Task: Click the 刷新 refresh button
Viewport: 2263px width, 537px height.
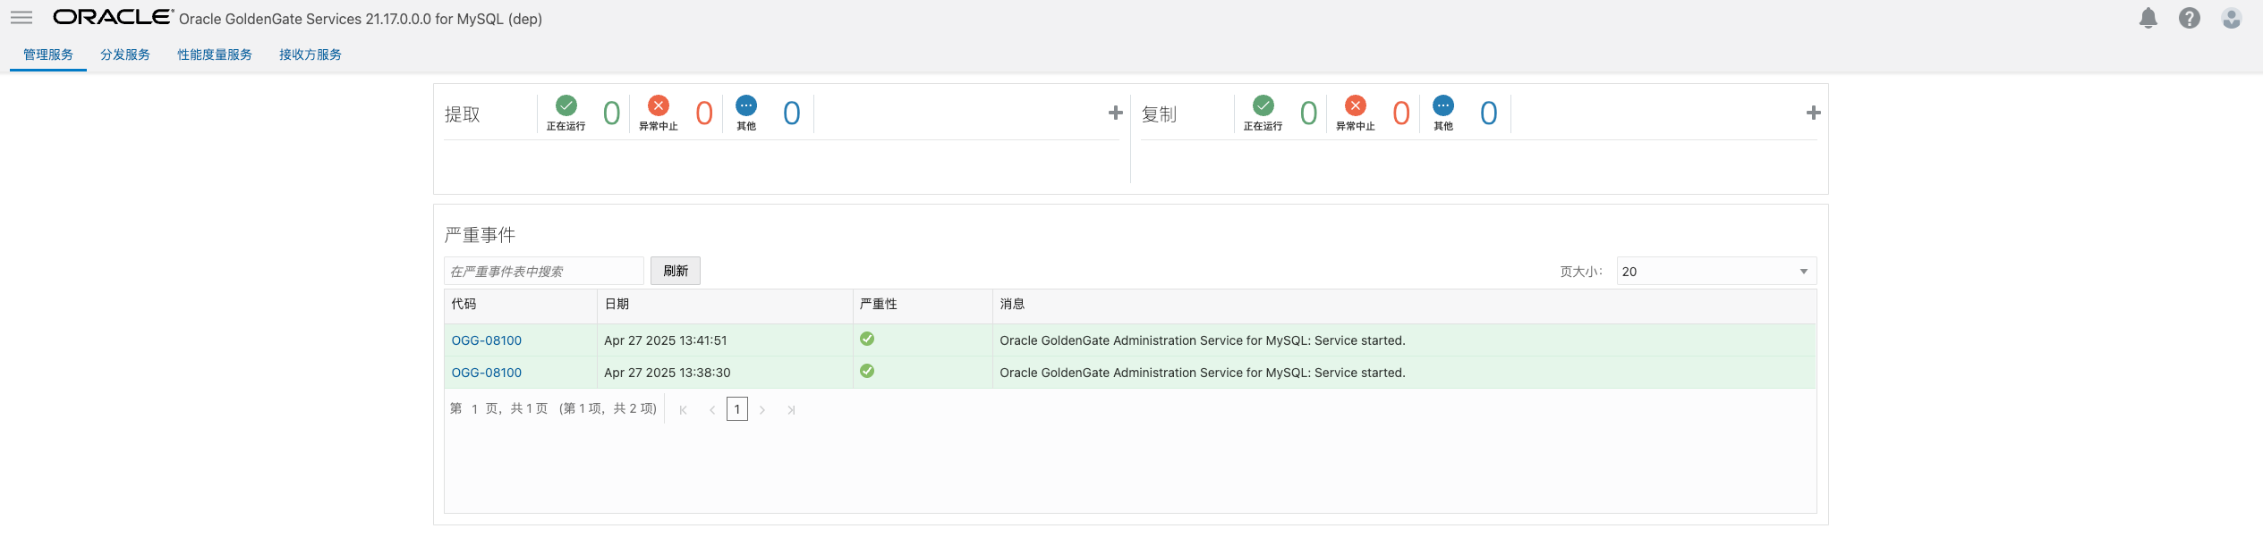Action: [x=676, y=271]
